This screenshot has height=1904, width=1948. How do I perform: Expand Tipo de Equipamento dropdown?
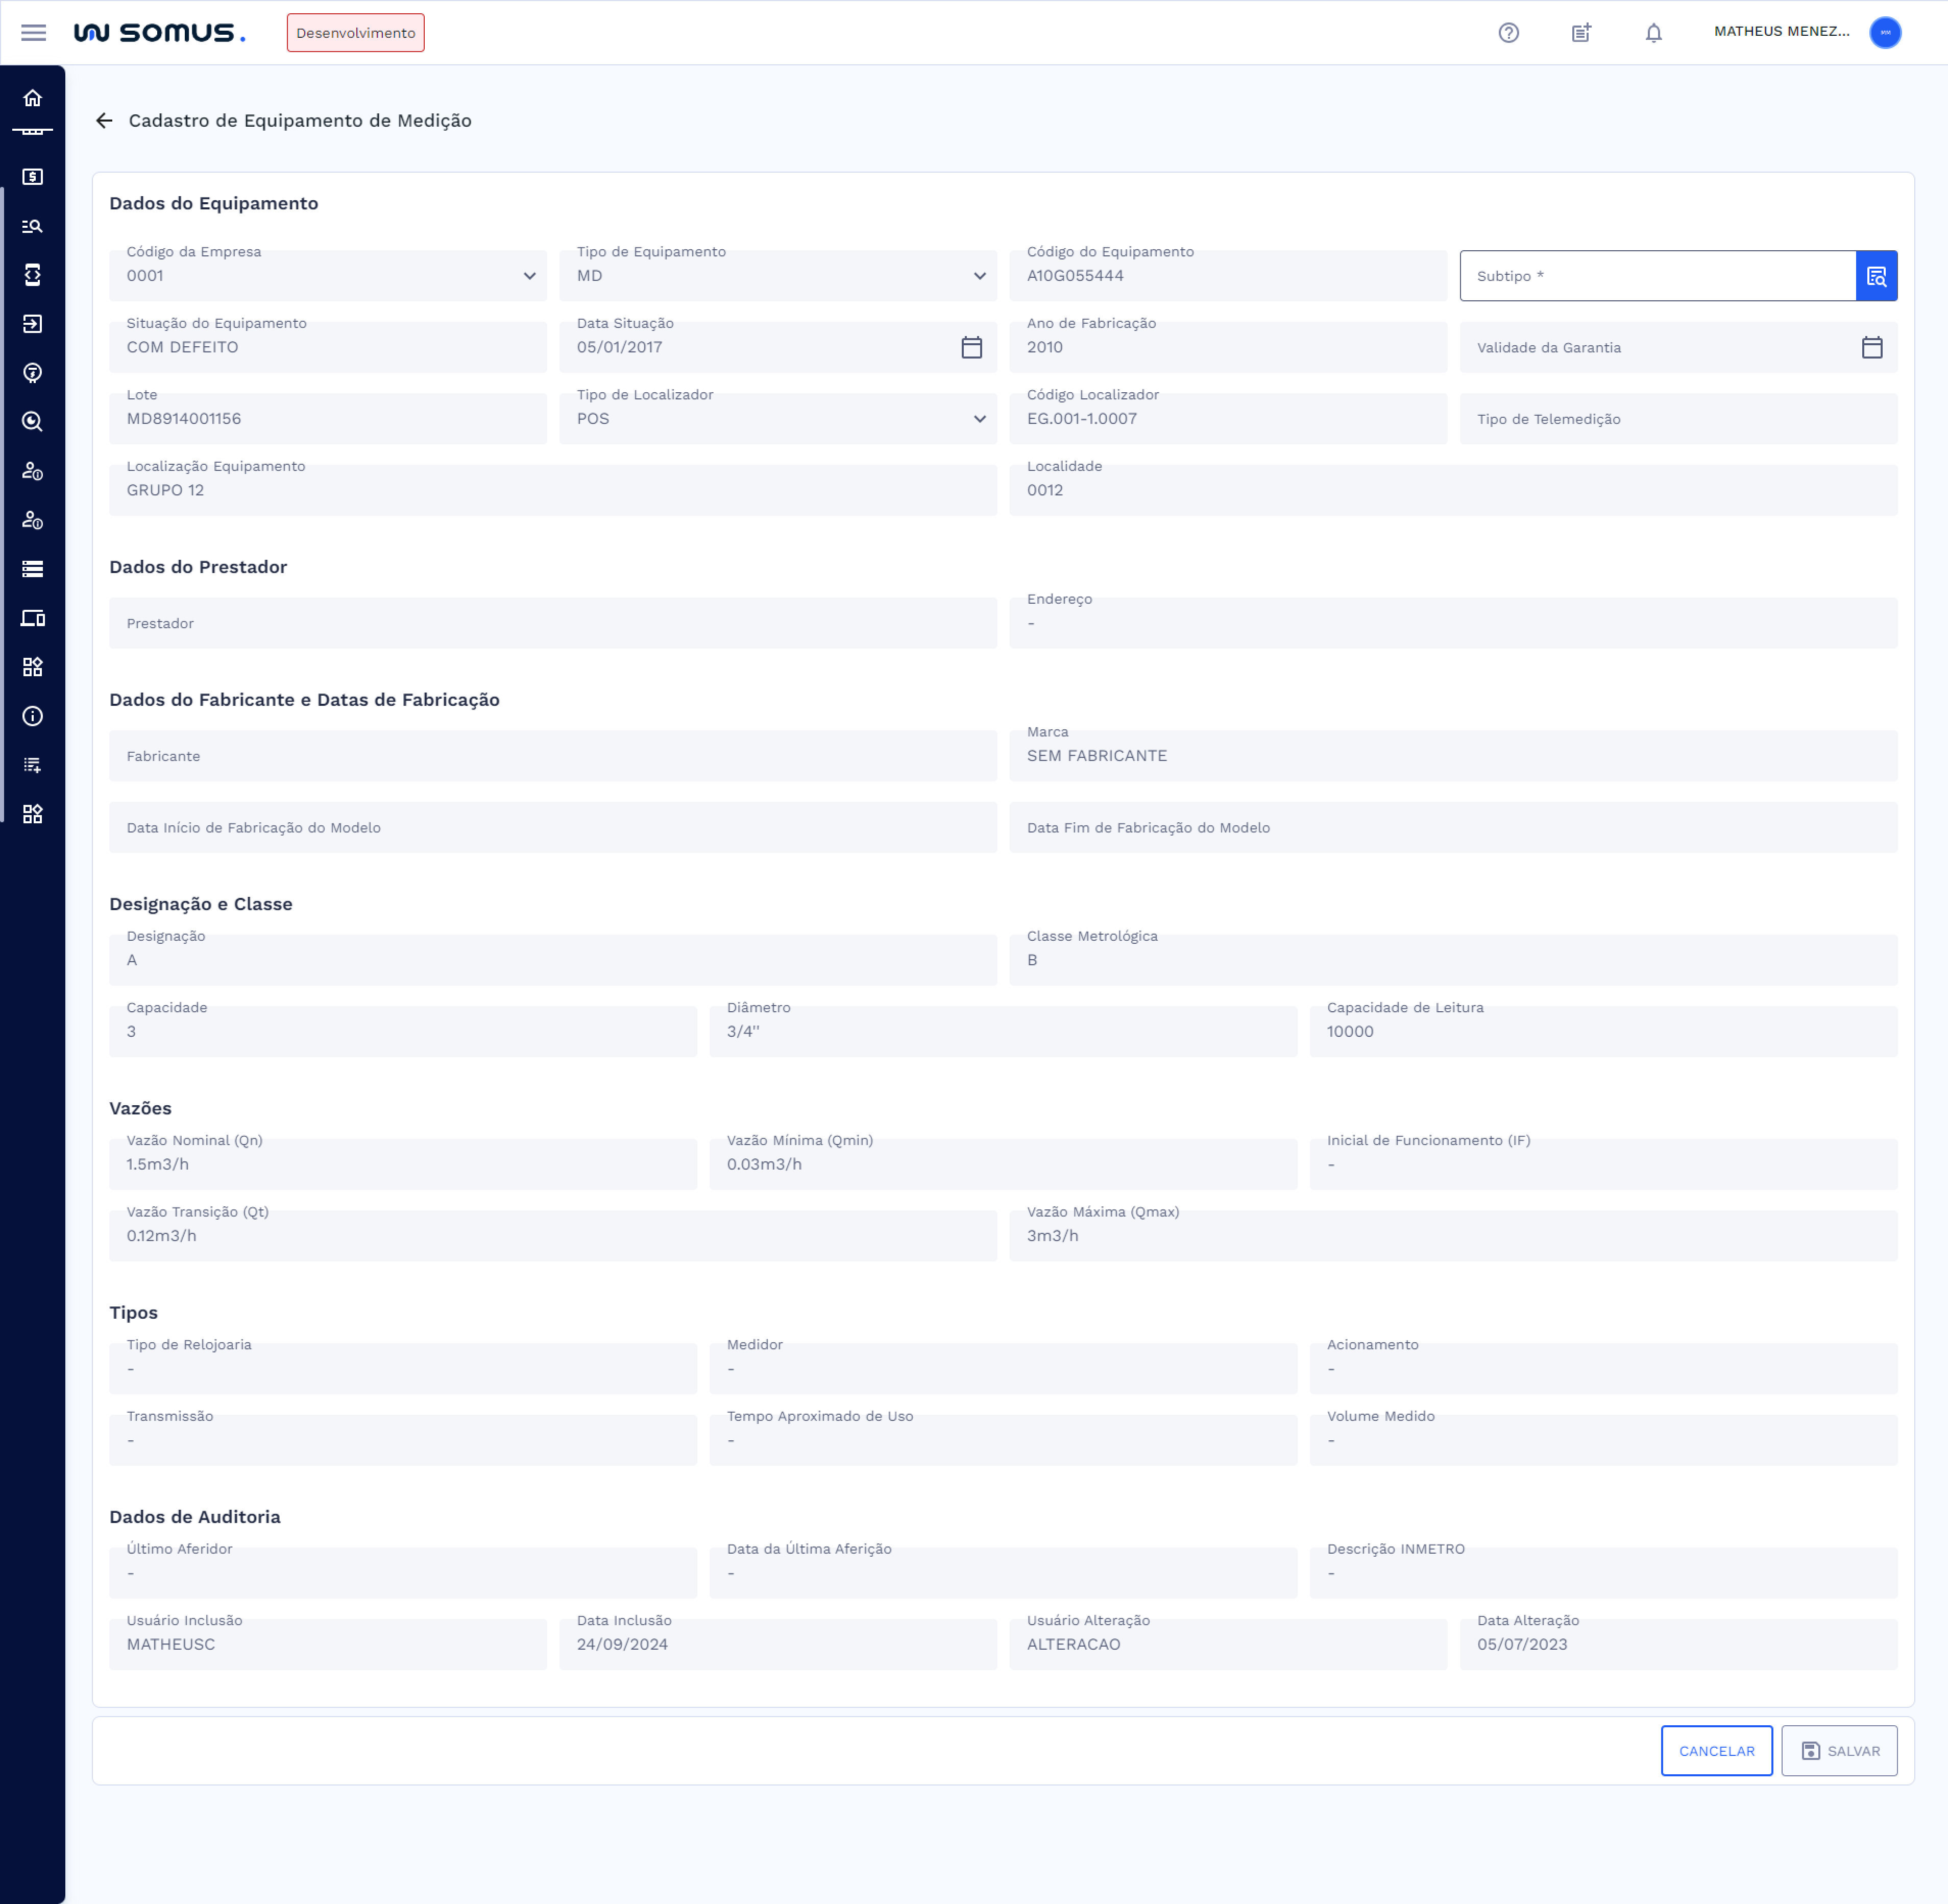(x=979, y=276)
